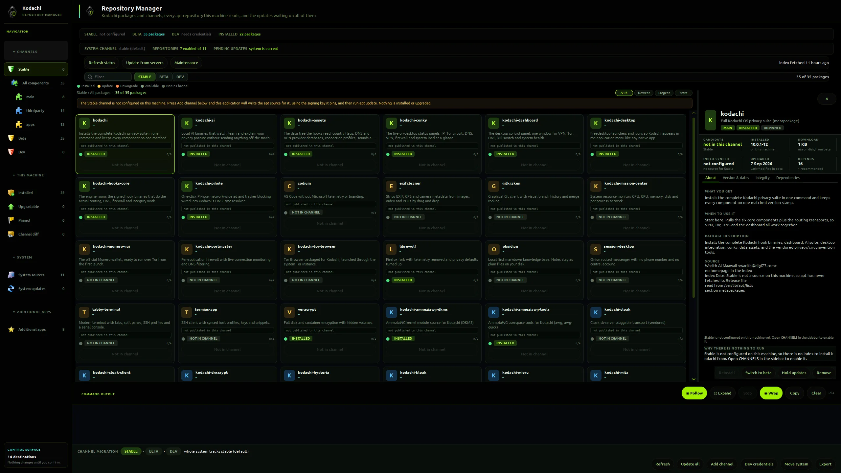Toggle Expand for command output
The height and width of the screenshot is (473, 841).
[722, 393]
